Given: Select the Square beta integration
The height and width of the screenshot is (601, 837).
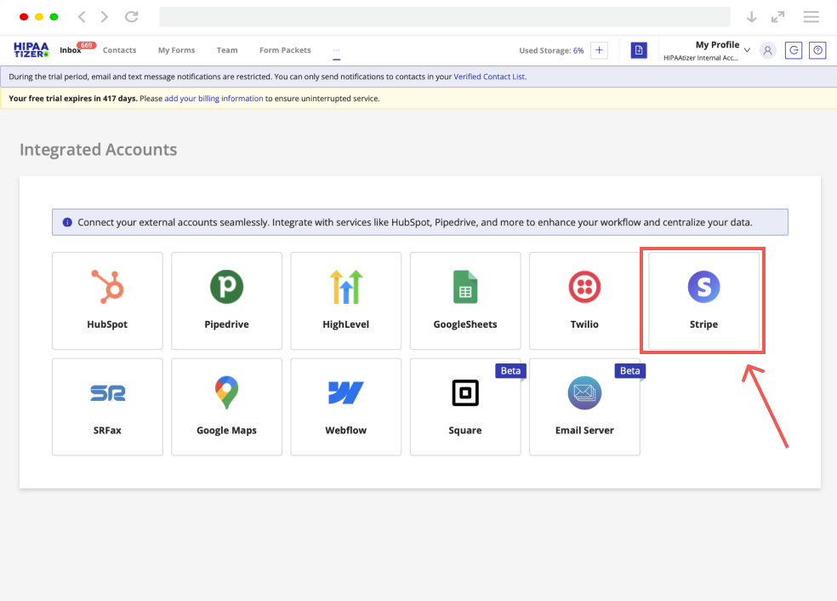Looking at the screenshot, I should [x=465, y=407].
